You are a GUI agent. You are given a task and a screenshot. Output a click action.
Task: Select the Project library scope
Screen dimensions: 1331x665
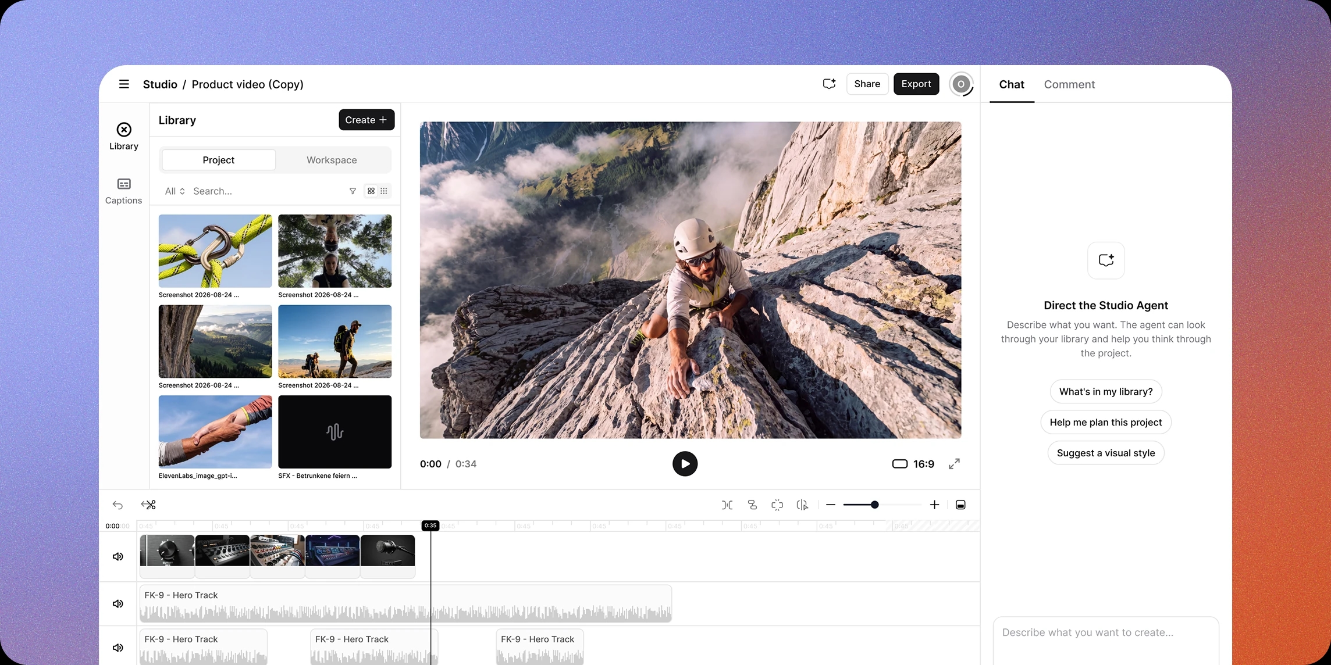(219, 160)
